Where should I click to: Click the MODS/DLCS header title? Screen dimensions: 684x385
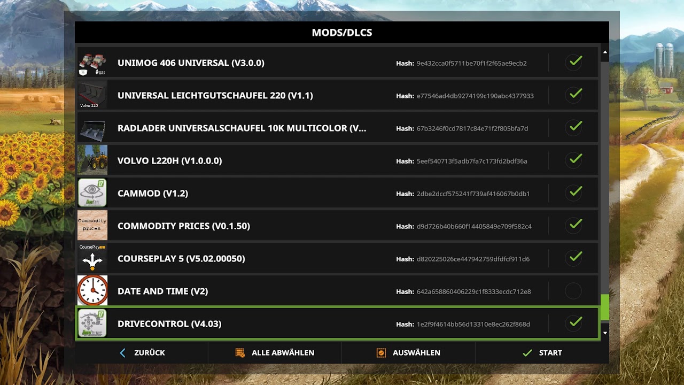click(x=342, y=33)
